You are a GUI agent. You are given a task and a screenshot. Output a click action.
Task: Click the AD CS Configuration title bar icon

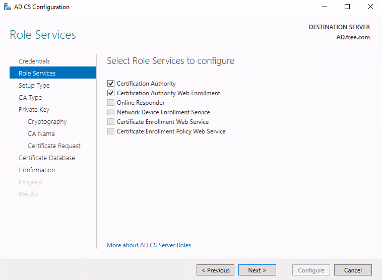click(8, 7)
